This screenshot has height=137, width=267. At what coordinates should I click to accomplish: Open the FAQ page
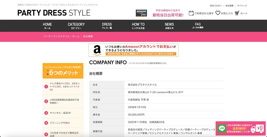pos(198,26)
